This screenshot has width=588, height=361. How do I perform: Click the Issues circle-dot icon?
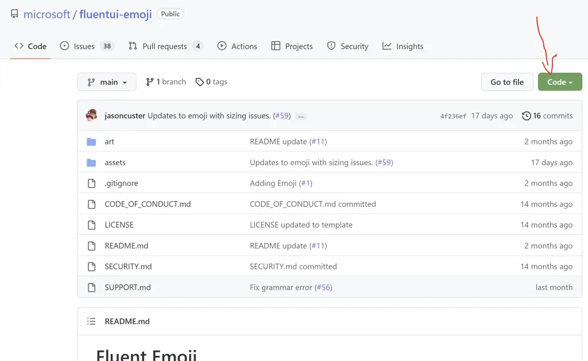[x=64, y=46]
